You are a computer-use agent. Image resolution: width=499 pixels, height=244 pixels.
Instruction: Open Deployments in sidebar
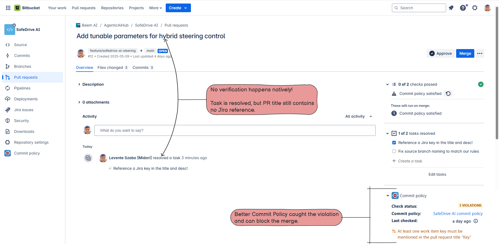click(x=33, y=99)
